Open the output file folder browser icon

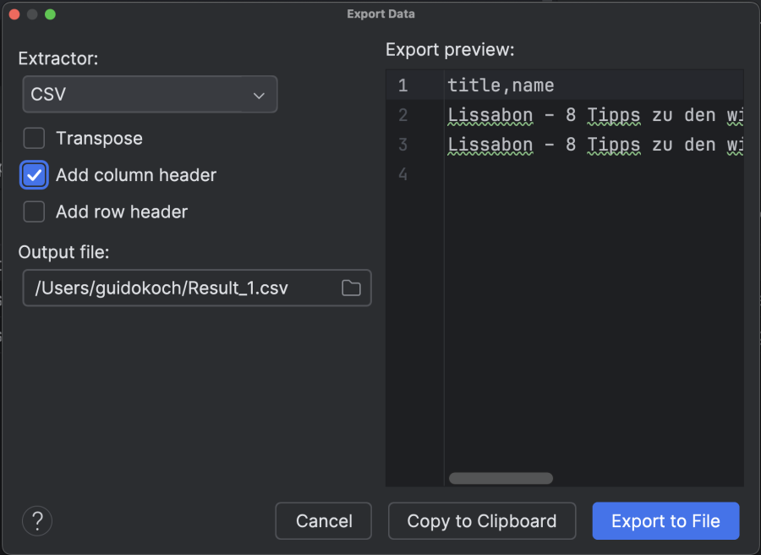351,288
